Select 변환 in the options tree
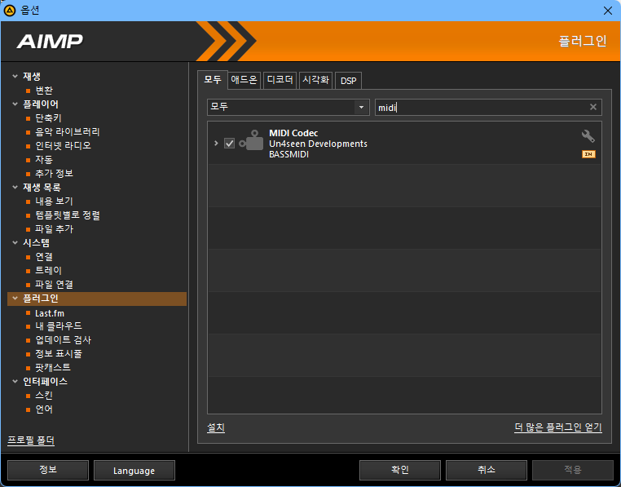 (x=44, y=91)
